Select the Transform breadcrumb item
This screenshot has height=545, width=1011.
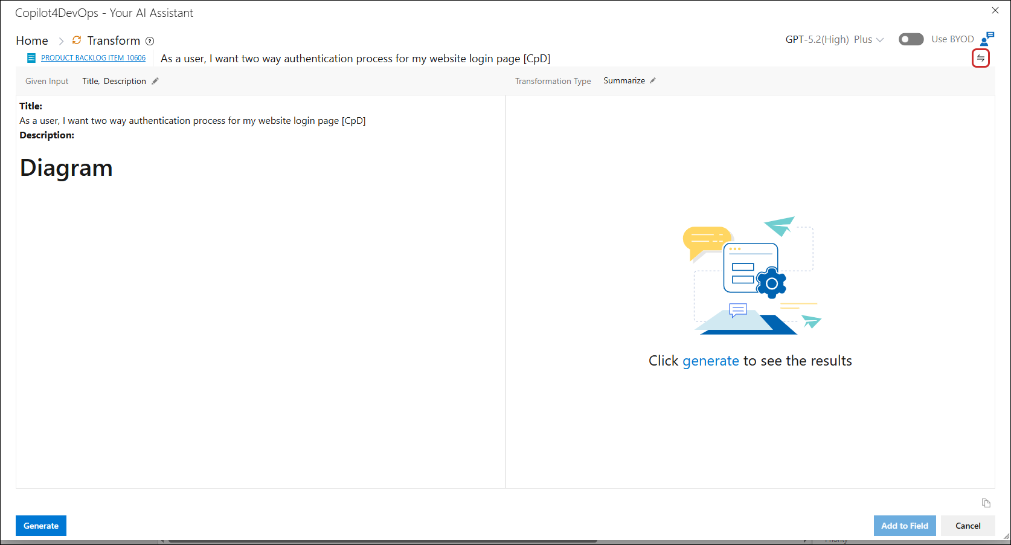coord(114,40)
